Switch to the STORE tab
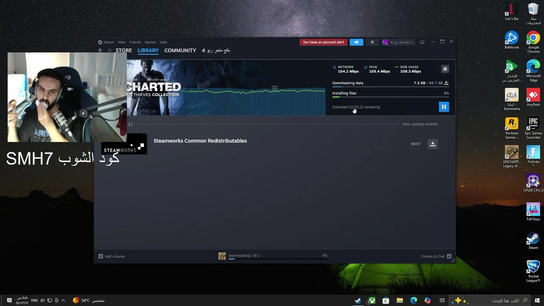This screenshot has width=544, height=306. pyautogui.click(x=124, y=50)
